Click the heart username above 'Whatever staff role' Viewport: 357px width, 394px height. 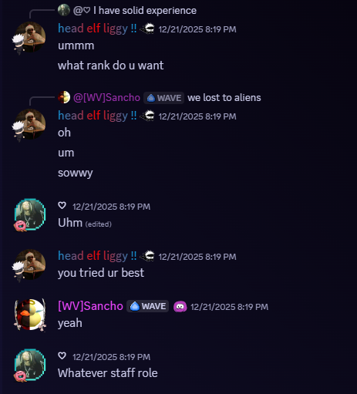[x=62, y=356]
